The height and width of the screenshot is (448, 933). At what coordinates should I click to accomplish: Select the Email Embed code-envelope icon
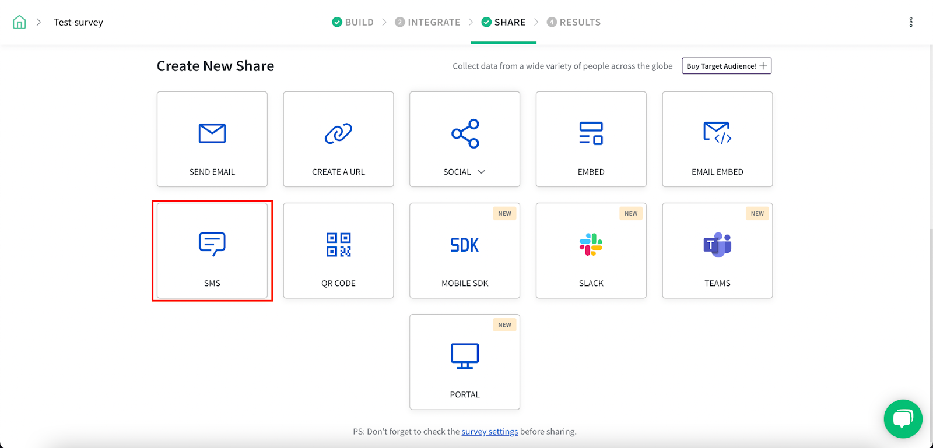pyautogui.click(x=717, y=133)
